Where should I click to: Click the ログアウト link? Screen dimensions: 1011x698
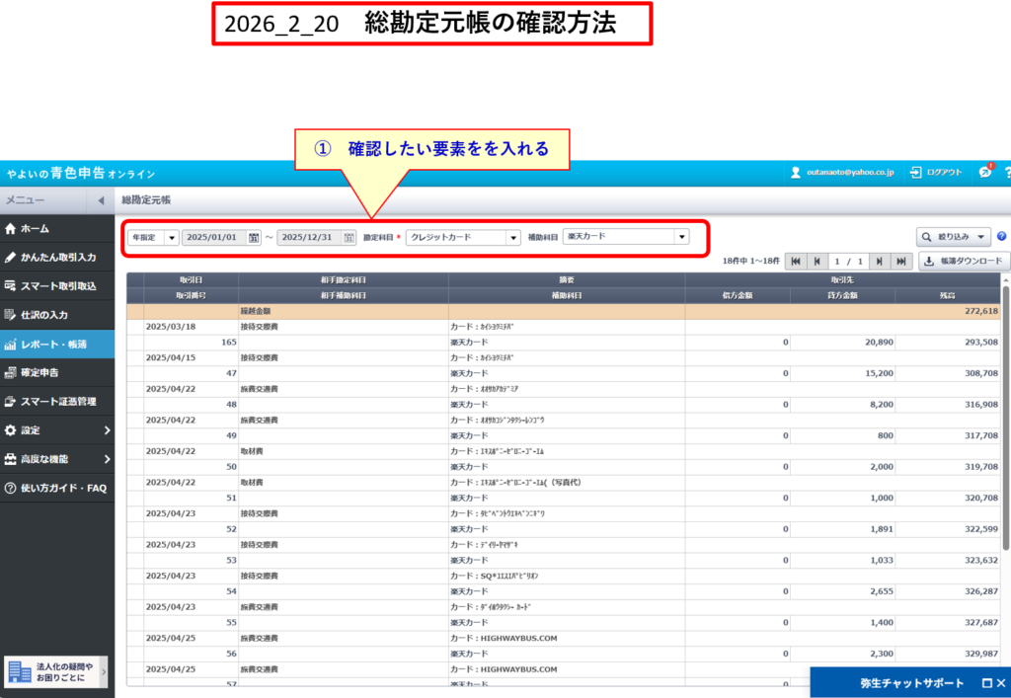click(x=936, y=172)
